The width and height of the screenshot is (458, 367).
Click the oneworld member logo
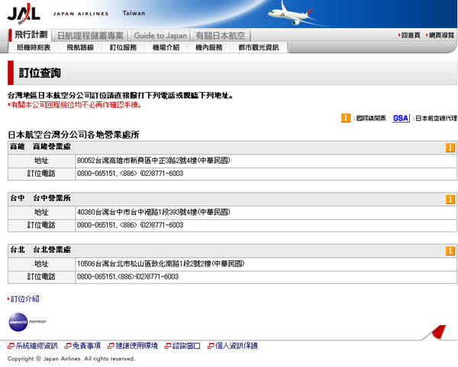(27, 322)
